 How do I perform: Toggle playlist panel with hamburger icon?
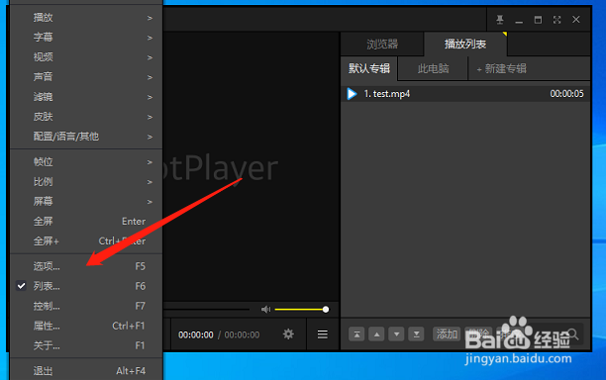pos(323,334)
